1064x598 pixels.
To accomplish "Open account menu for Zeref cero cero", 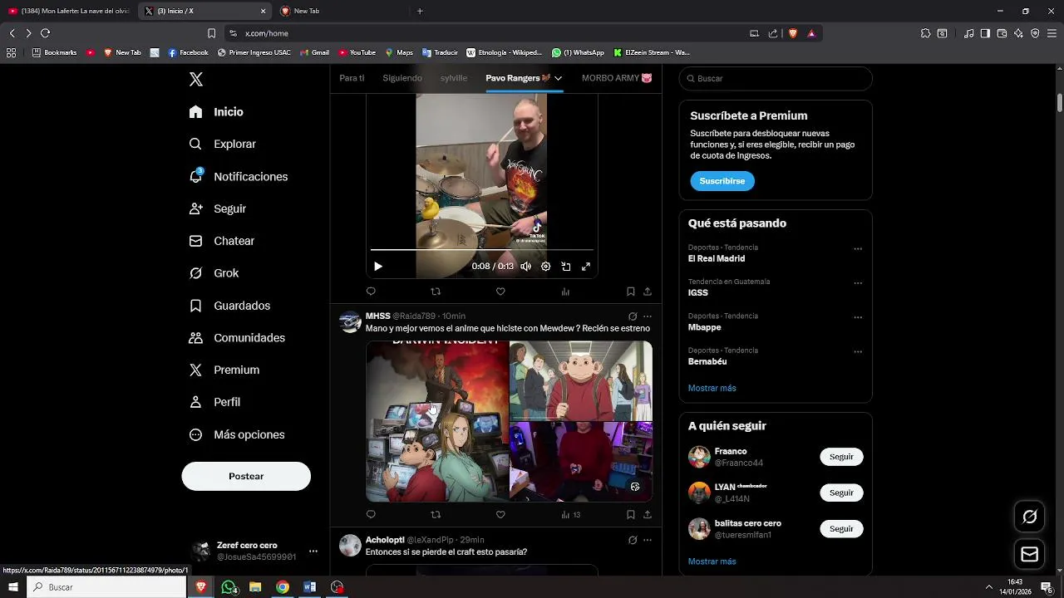I will pos(313,551).
